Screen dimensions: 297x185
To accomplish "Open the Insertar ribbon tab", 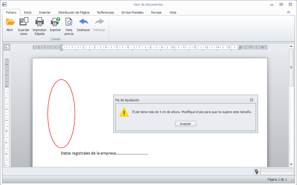I will tap(45, 12).
